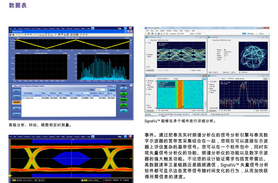Click the Preset button in SignalVu toolbar
The image size is (278, 183).
pyautogui.click(x=244, y=34)
